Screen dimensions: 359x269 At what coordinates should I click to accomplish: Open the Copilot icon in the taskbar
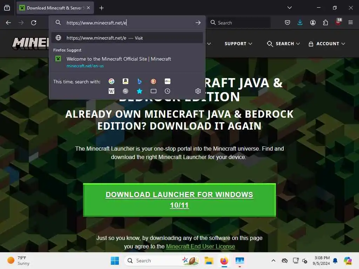point(348,261)
